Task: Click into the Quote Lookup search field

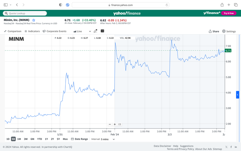Action: point(25,13)
